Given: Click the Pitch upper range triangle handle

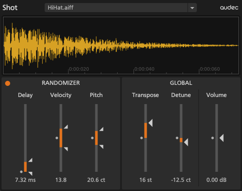Looking at the screenshot, I should 101,129.
